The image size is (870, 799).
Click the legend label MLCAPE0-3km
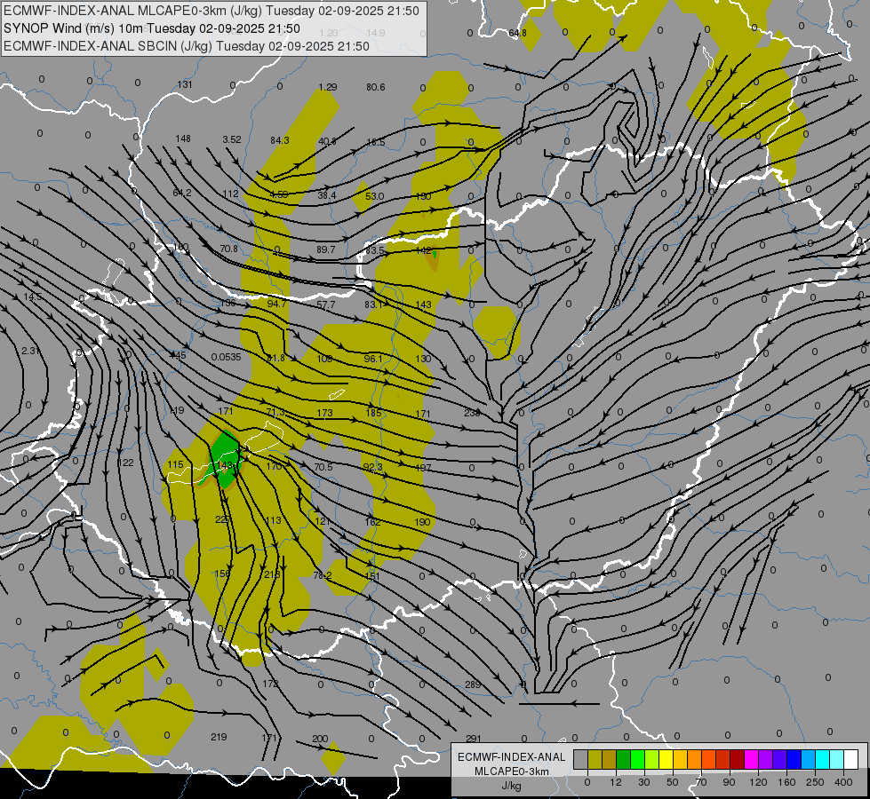[x=511, y=771]
